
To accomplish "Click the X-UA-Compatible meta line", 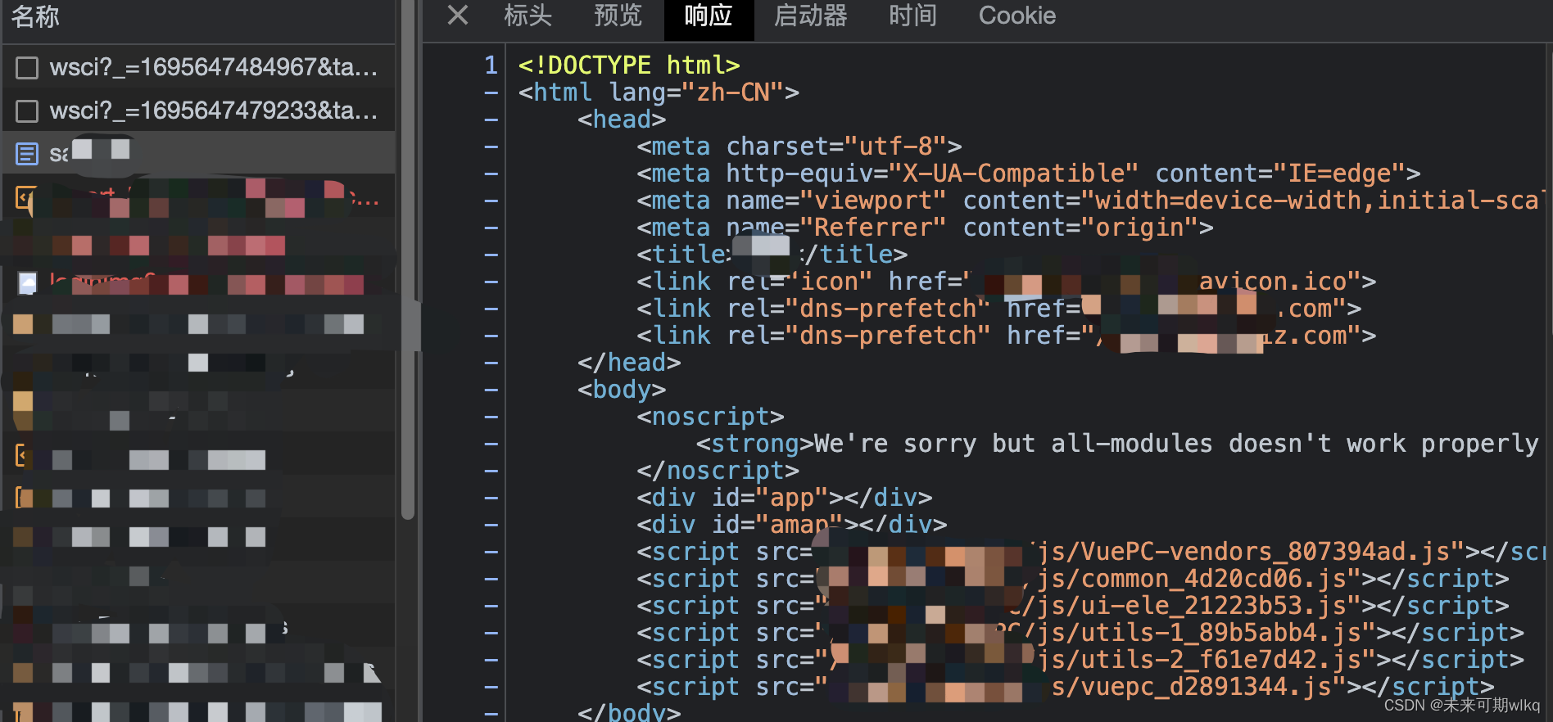I will [x=1029, y=173].
